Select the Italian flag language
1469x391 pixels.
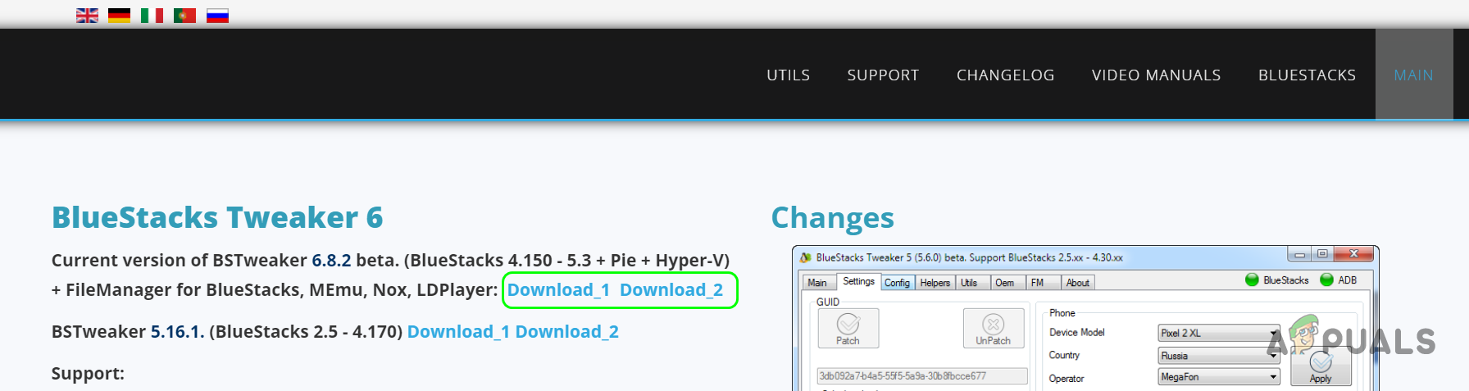click(152, 16)
